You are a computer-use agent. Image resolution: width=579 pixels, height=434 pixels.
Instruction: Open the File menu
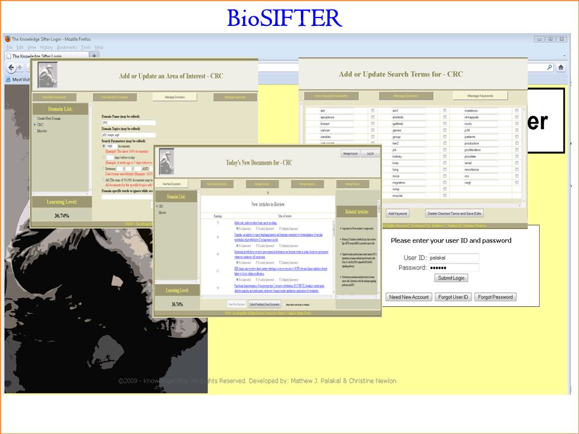[x=10, y=47]
